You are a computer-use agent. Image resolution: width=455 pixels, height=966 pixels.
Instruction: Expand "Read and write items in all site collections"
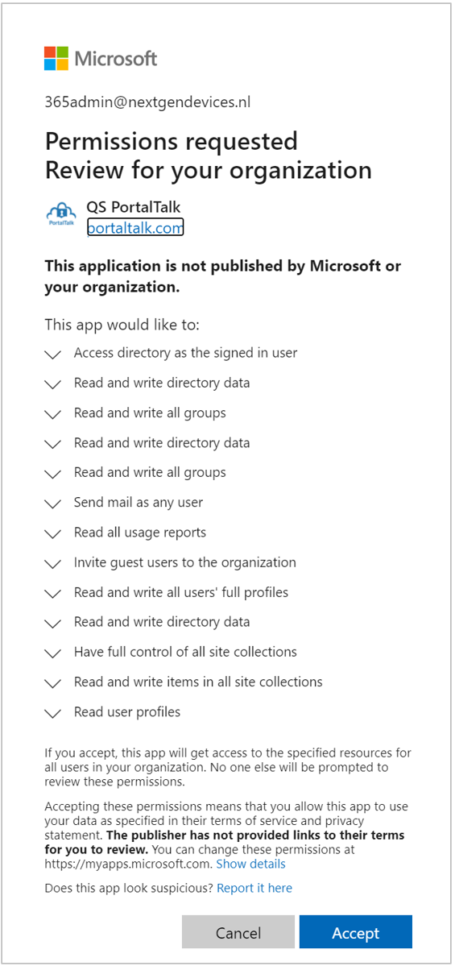[x=54, y=683]
